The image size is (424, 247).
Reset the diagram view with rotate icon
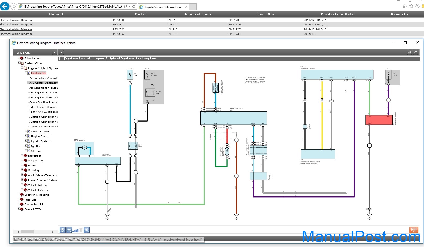pos(62,230)
